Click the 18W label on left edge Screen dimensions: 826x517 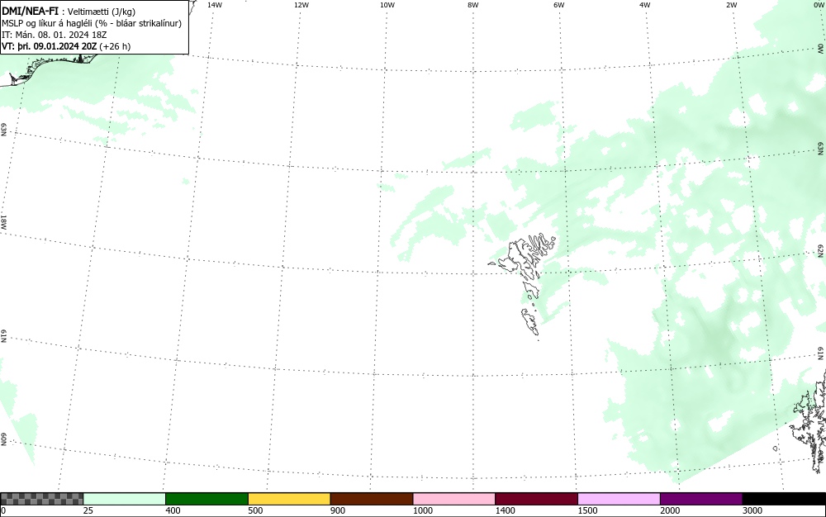[3, 221]
